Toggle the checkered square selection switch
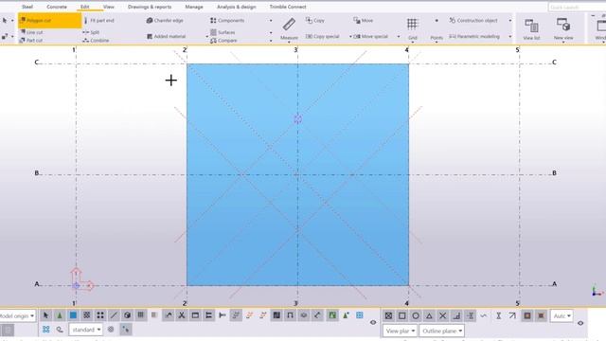Image resolution: width=606 pixels, height=341 pixels. [86, 315]
